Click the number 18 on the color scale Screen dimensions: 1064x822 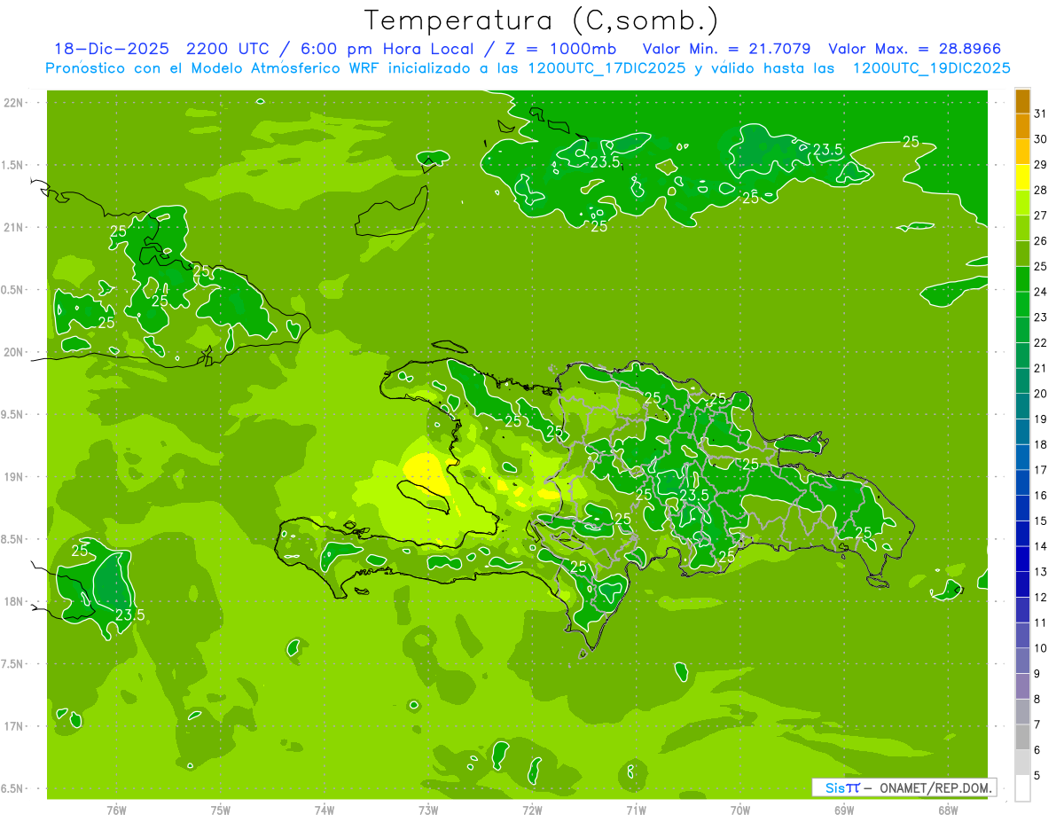pyautogui.click(x=1041, y=444)
